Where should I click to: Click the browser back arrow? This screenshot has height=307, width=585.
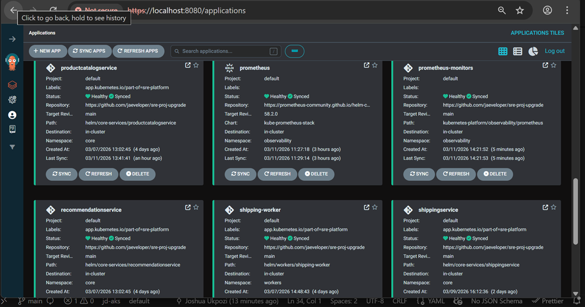pos(13,10)
